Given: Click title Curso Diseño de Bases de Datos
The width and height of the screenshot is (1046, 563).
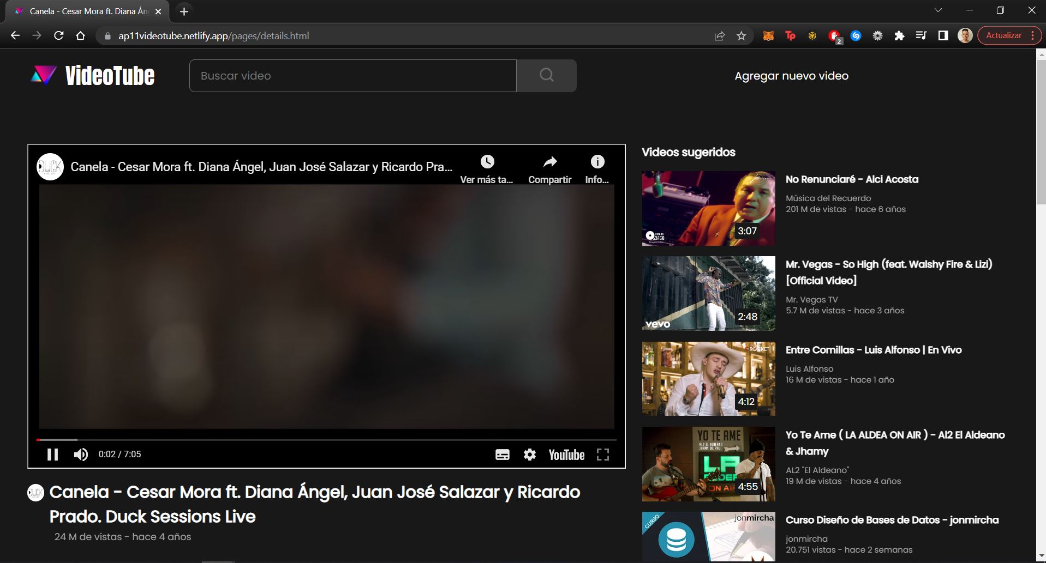Looking at the screenshot, I should click(x=892, y=520).
